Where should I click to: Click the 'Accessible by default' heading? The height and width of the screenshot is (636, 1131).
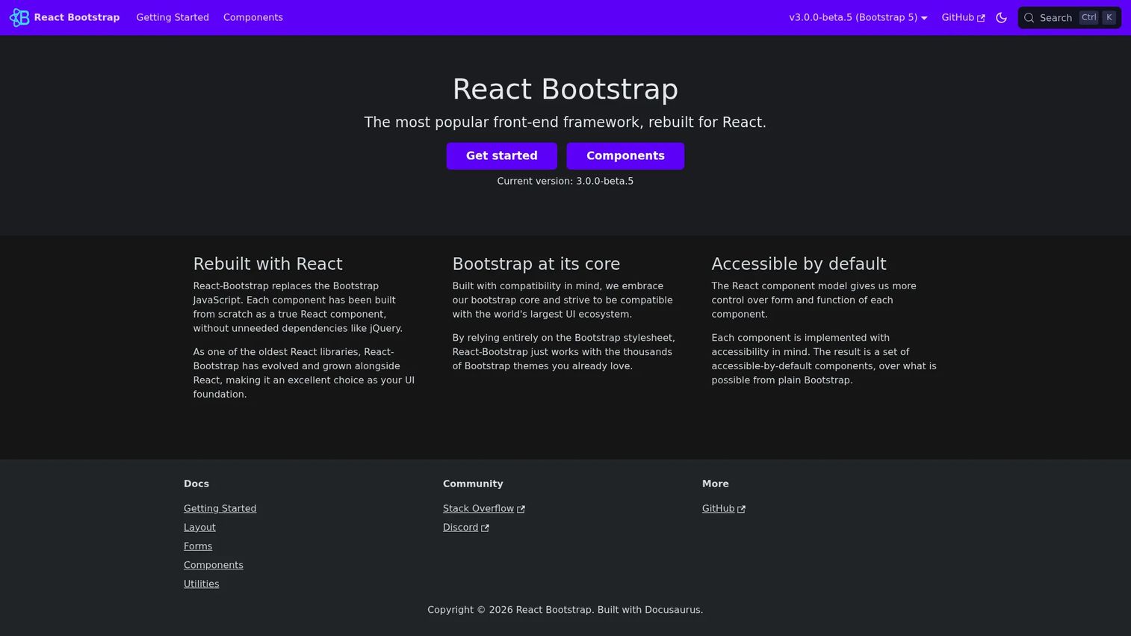[799, 264]
